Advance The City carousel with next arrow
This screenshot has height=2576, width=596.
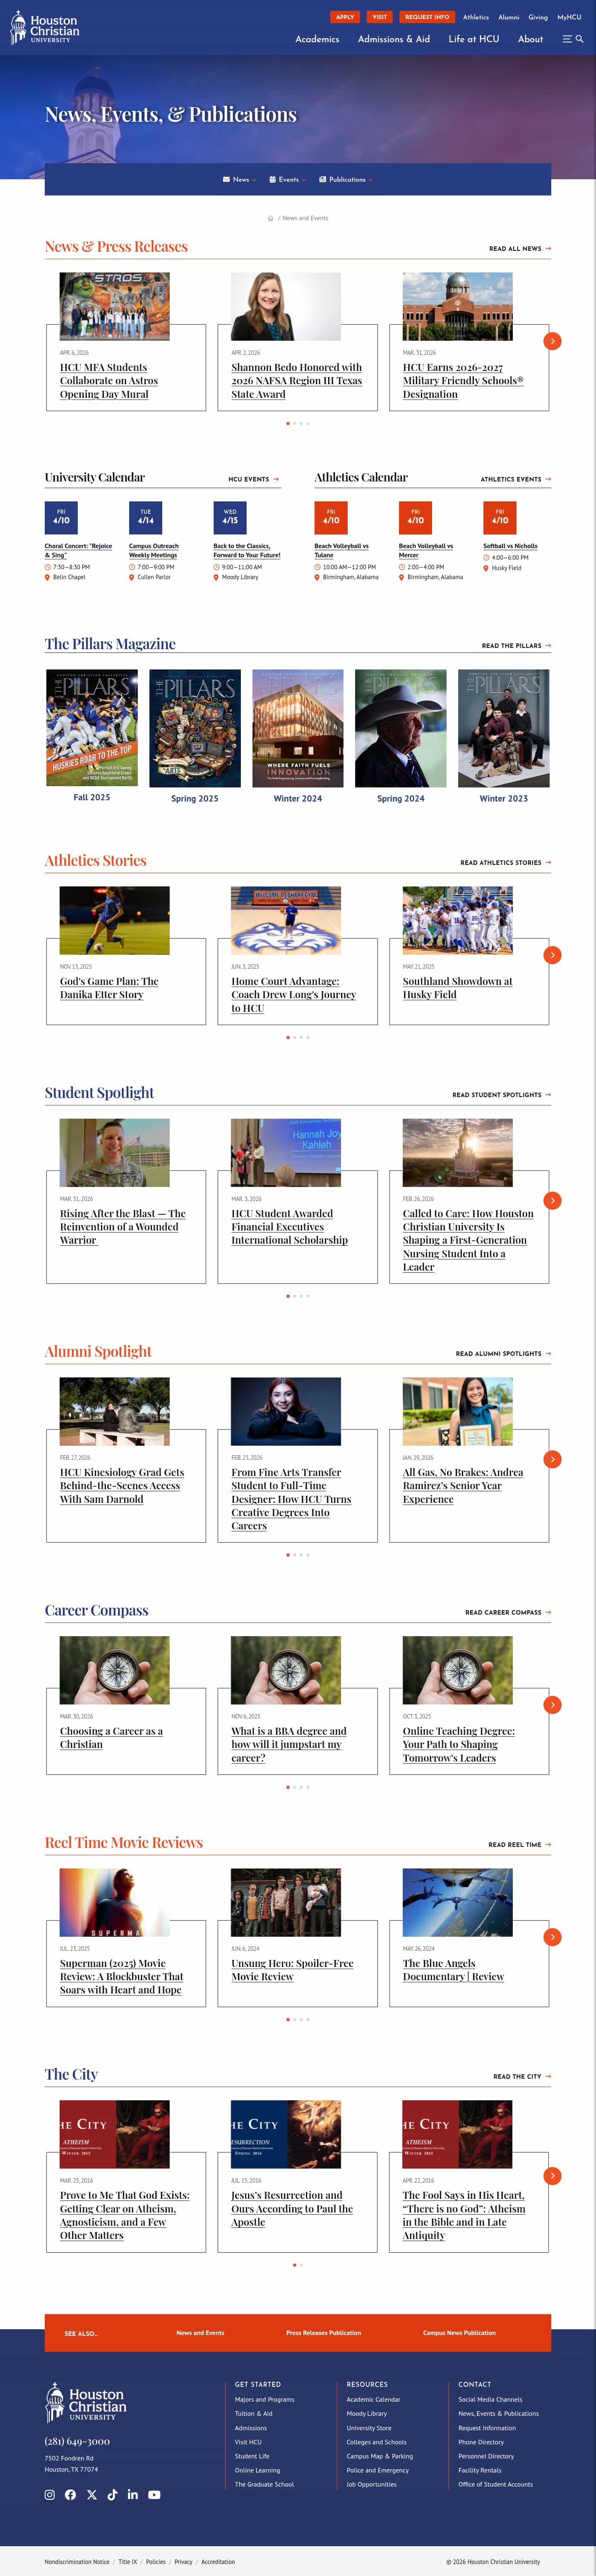pos(552,2176)
